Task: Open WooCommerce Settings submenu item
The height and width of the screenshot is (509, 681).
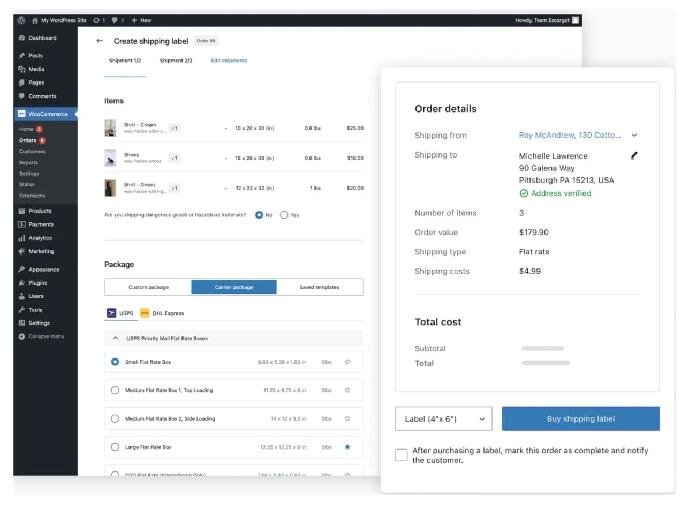Action: 29,174
